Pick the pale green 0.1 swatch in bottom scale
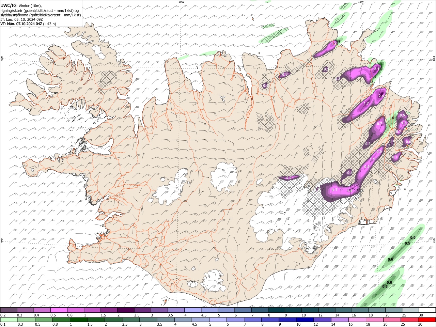 (9, 320)
